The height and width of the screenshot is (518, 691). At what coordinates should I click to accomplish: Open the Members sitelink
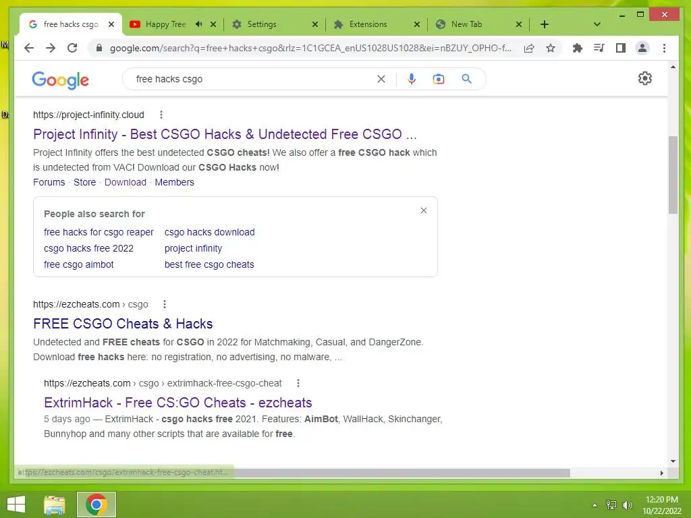174,182
